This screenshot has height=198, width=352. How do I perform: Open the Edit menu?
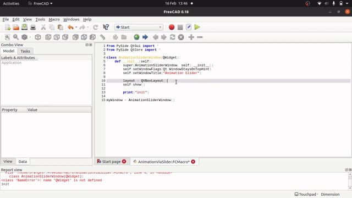[x=16, y=19]
